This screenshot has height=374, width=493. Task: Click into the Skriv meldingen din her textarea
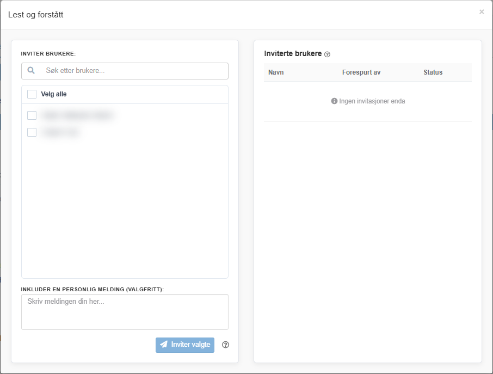[125, 312]
